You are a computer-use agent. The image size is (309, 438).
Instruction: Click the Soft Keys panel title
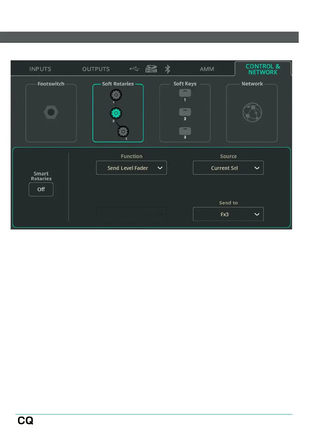[185, 84]
